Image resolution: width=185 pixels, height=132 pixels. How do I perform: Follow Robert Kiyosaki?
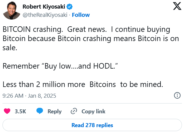81,15
